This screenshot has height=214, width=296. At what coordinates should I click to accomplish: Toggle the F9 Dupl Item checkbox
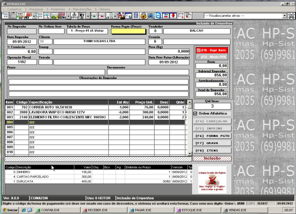click(x=198, y=50)
